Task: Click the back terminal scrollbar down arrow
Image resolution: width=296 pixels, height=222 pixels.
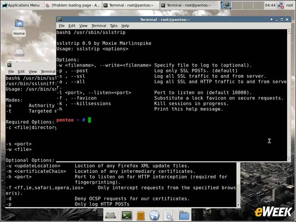Action: [x=238, y=205]
